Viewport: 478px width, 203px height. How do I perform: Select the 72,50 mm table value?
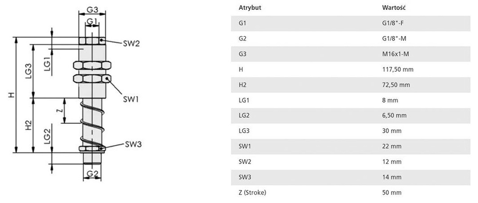(x=396, y=85)
